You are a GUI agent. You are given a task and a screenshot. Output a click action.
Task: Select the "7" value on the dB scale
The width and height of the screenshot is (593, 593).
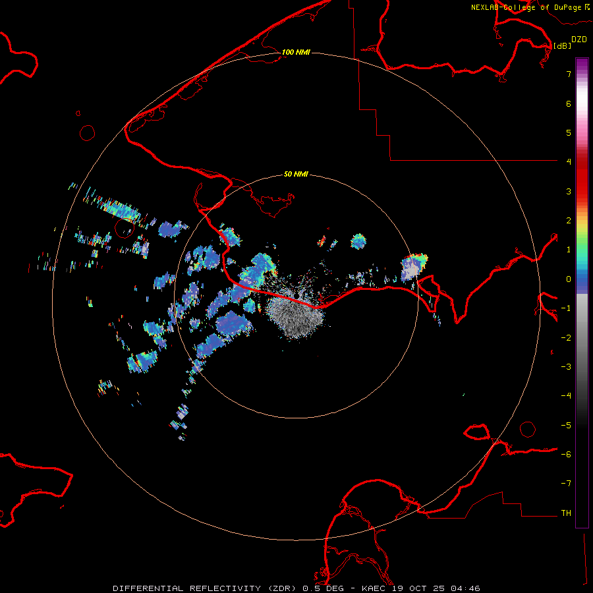[569, 74]
